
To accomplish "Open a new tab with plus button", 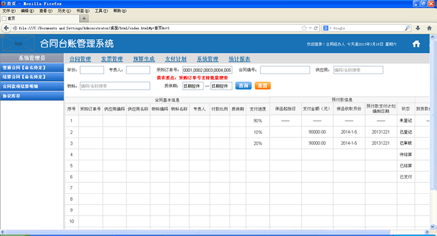I will pyautogui.click(x=84, y=19).
